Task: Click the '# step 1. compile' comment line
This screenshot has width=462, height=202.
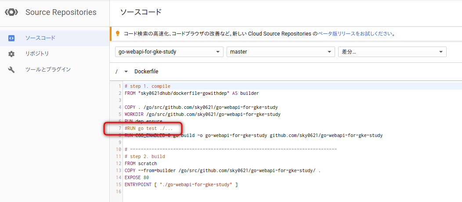Action: coord(147,86)
